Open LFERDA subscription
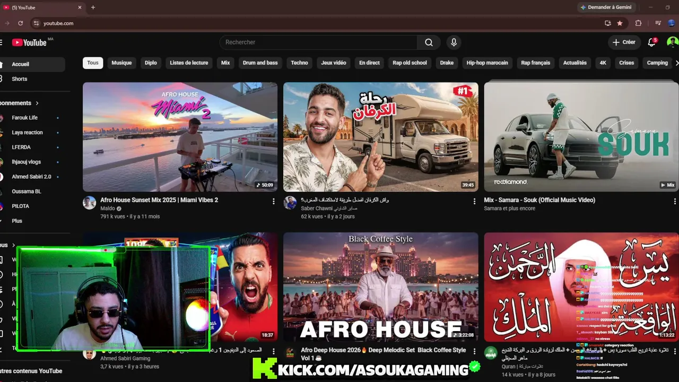Screen dimensions: 679x382 coord(32,147)
